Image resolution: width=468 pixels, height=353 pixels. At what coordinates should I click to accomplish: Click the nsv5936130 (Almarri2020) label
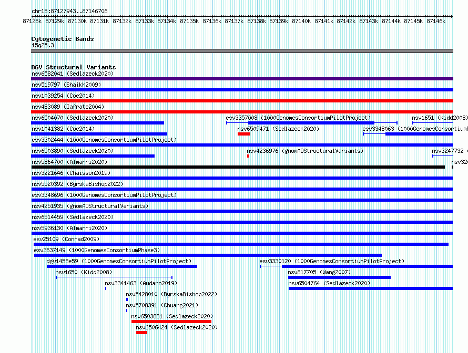[69, 228]
